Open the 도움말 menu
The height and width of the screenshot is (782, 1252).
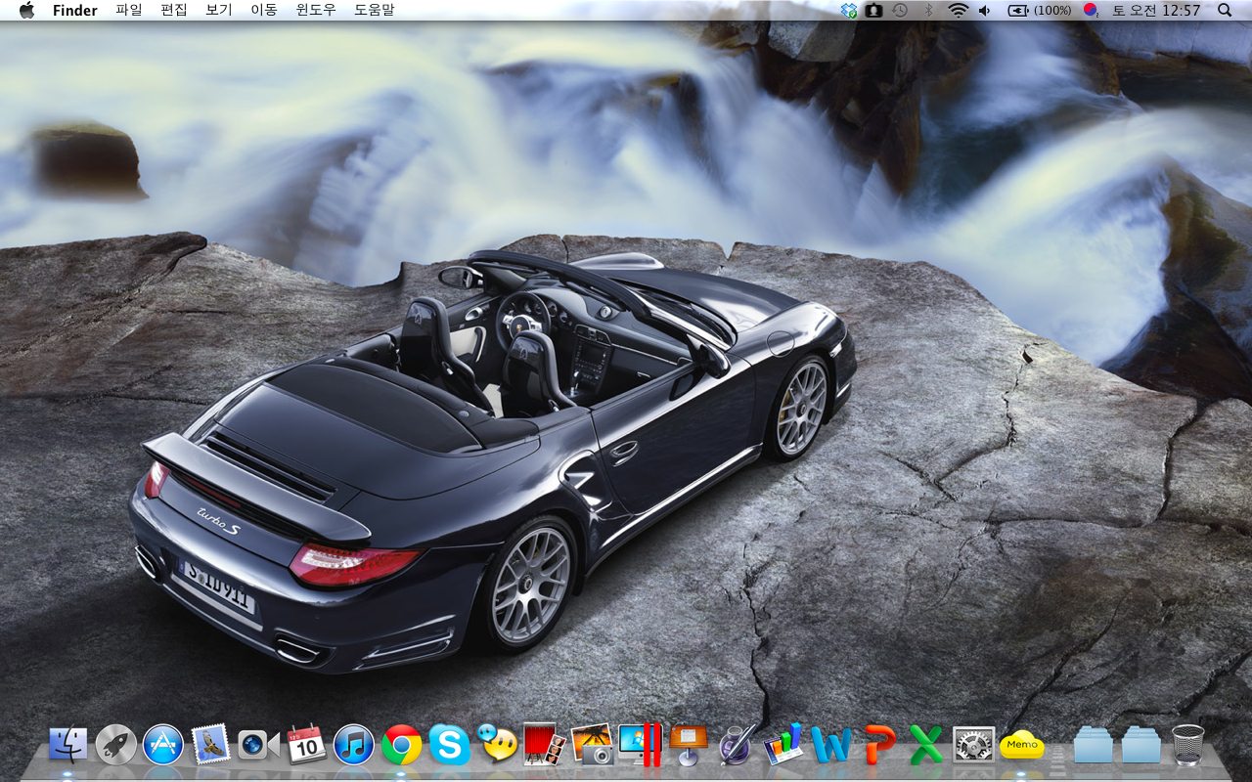[x=375, y=10]
